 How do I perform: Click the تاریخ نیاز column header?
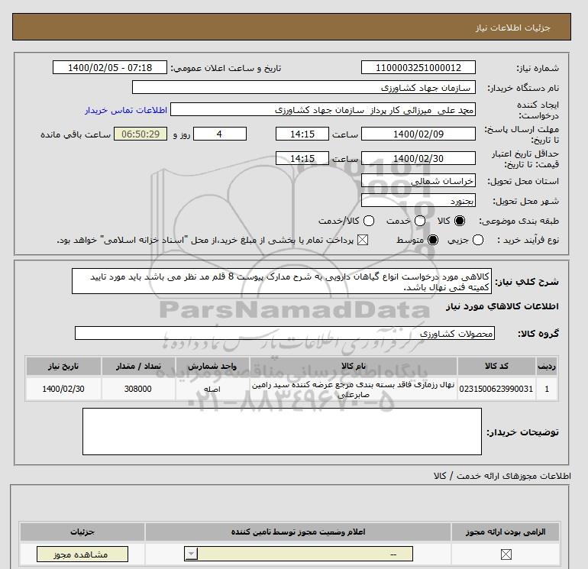pos(63,366)
